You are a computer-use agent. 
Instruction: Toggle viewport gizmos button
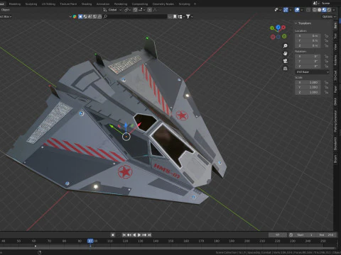(286, 10)
